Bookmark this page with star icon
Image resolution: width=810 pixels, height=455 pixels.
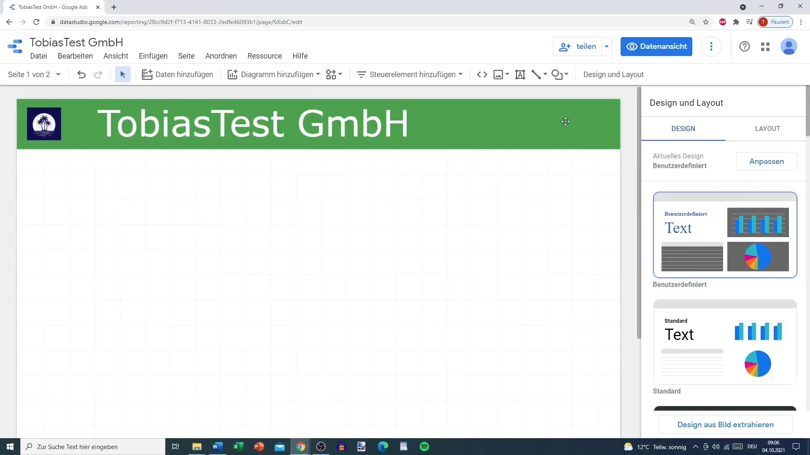tap(706, 22)
